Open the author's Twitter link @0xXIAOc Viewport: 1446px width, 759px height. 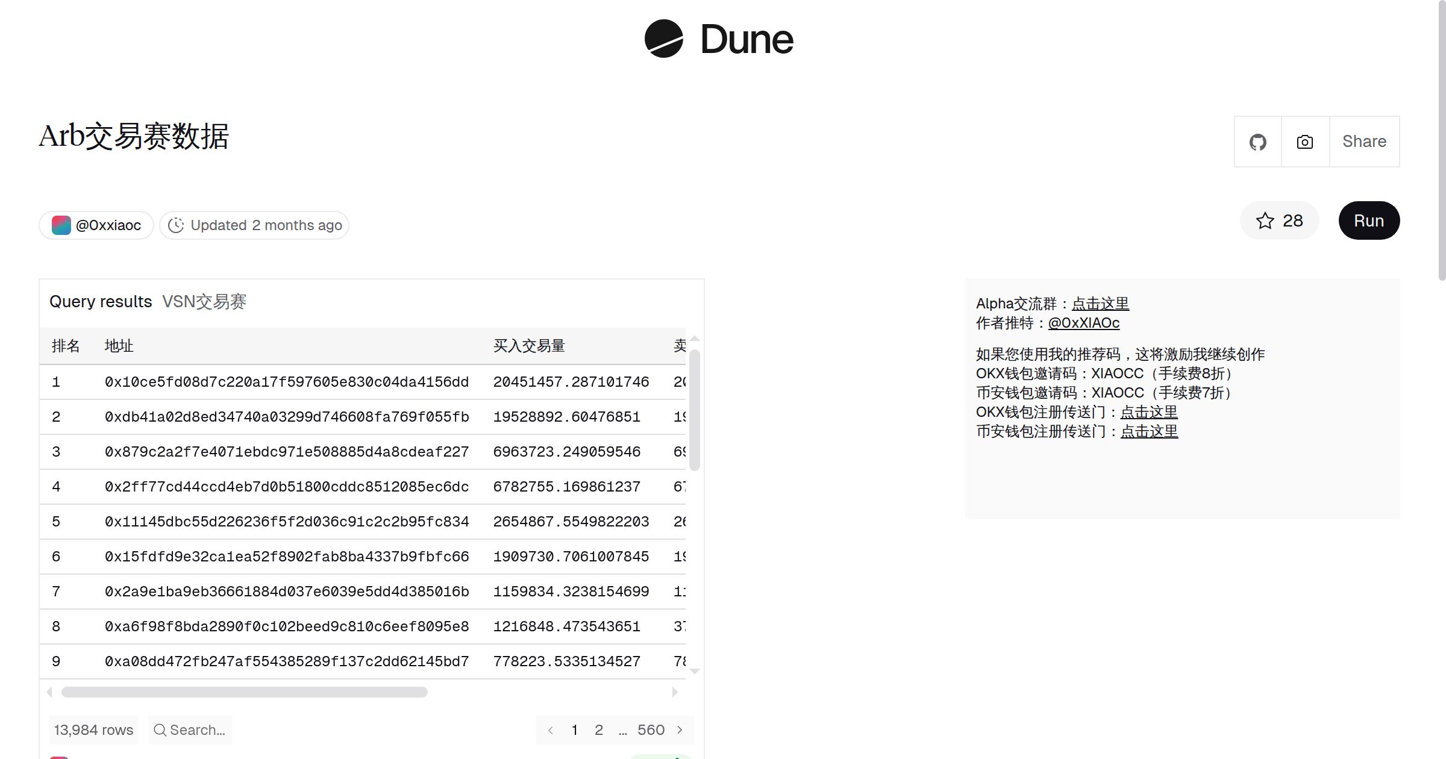(1084, 323)
